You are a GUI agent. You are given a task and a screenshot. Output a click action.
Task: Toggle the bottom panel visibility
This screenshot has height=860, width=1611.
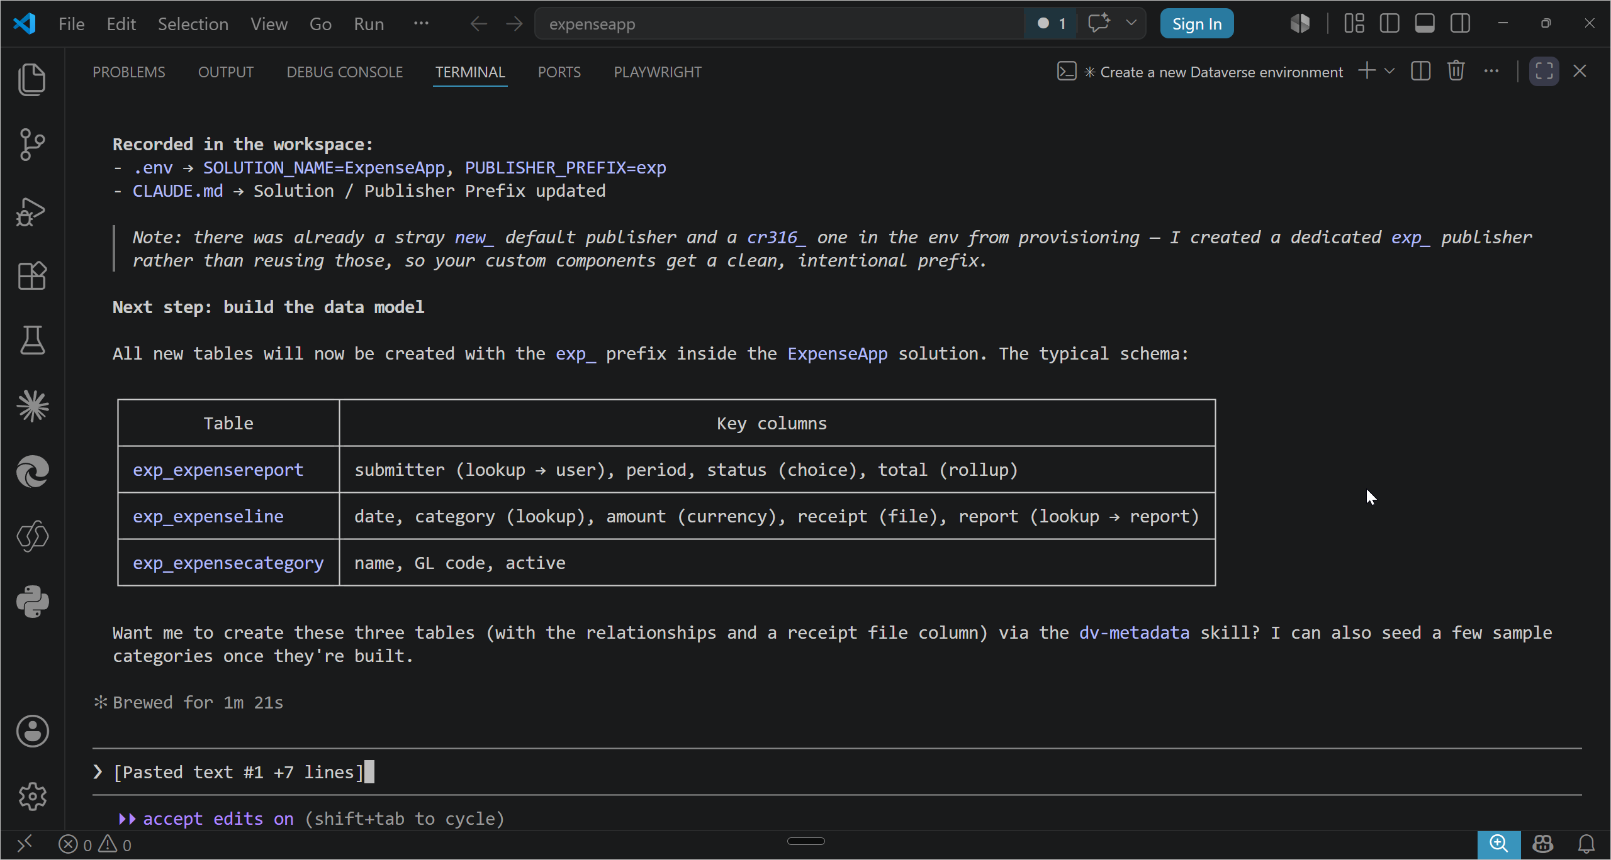[1425, 24]
